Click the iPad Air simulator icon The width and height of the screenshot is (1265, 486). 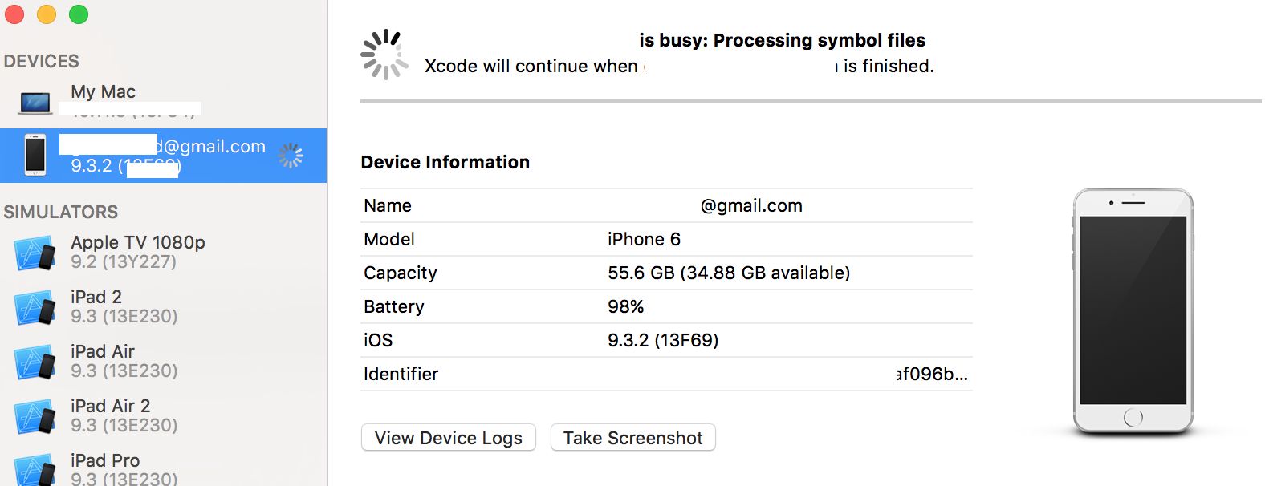click(35, 362)
